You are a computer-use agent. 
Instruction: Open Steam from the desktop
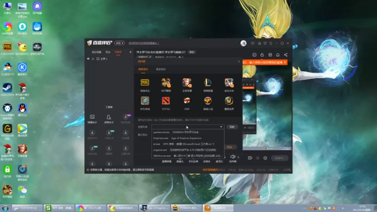[x=7, y=90]
